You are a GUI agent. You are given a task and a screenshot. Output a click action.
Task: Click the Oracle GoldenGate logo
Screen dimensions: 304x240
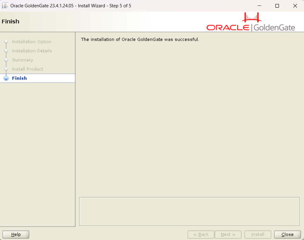click(251, 22)
